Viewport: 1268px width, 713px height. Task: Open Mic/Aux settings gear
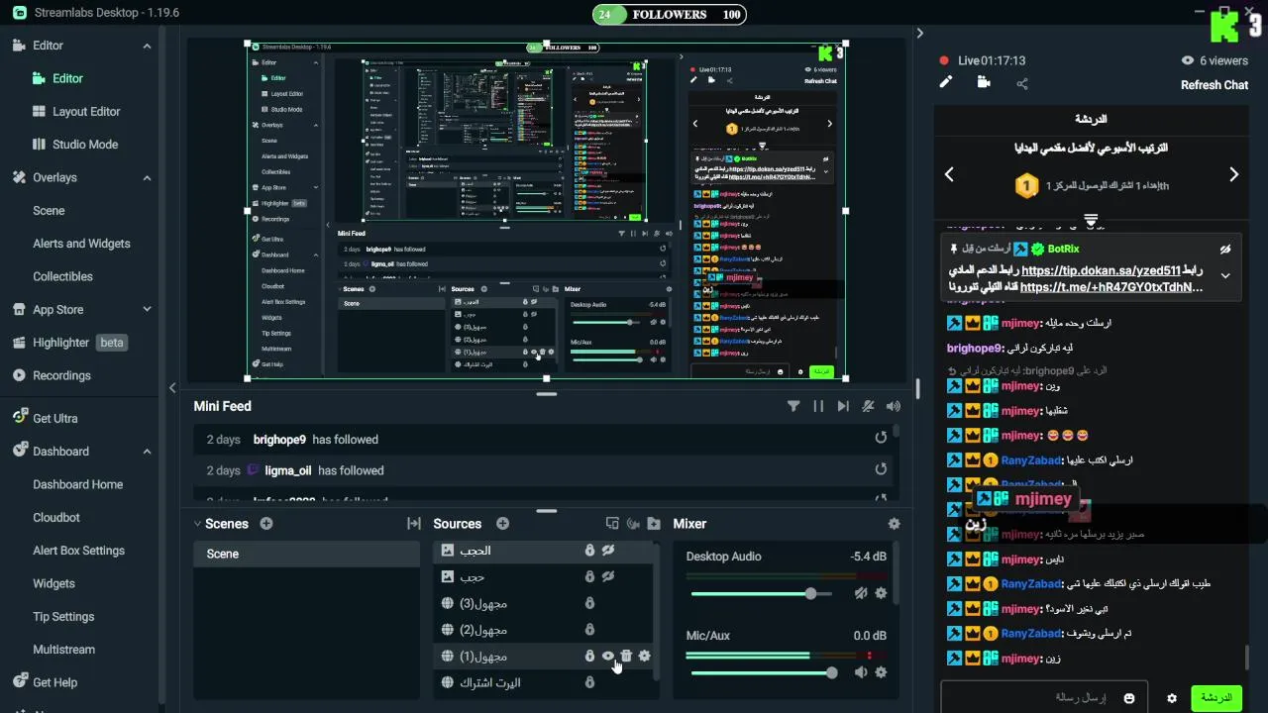[x=881, y=672]
